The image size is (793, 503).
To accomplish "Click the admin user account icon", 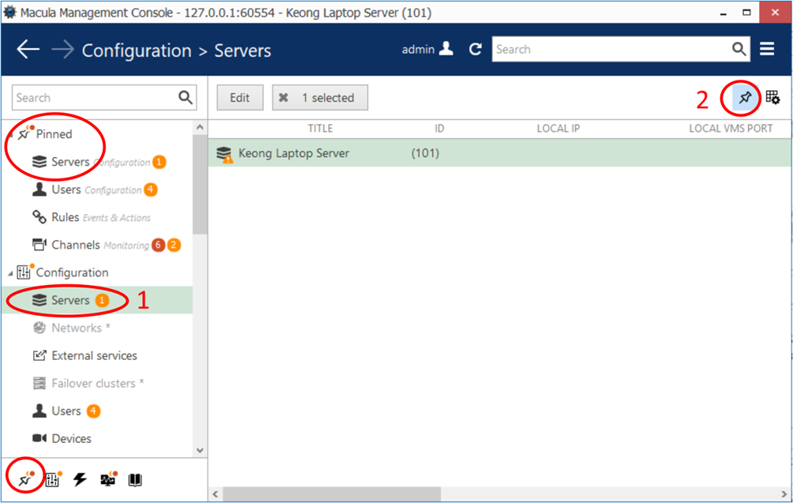I will click(446, 49).
